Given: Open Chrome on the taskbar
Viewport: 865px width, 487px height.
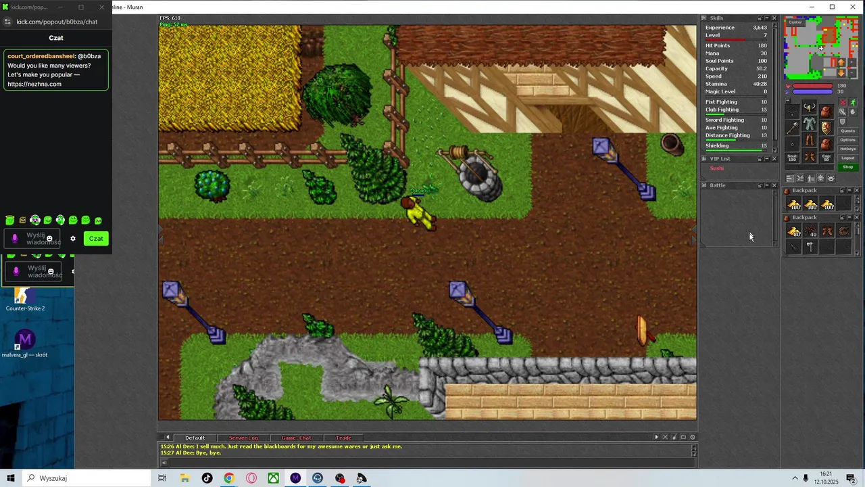Looking at the screenshot, I should [229, 478].
